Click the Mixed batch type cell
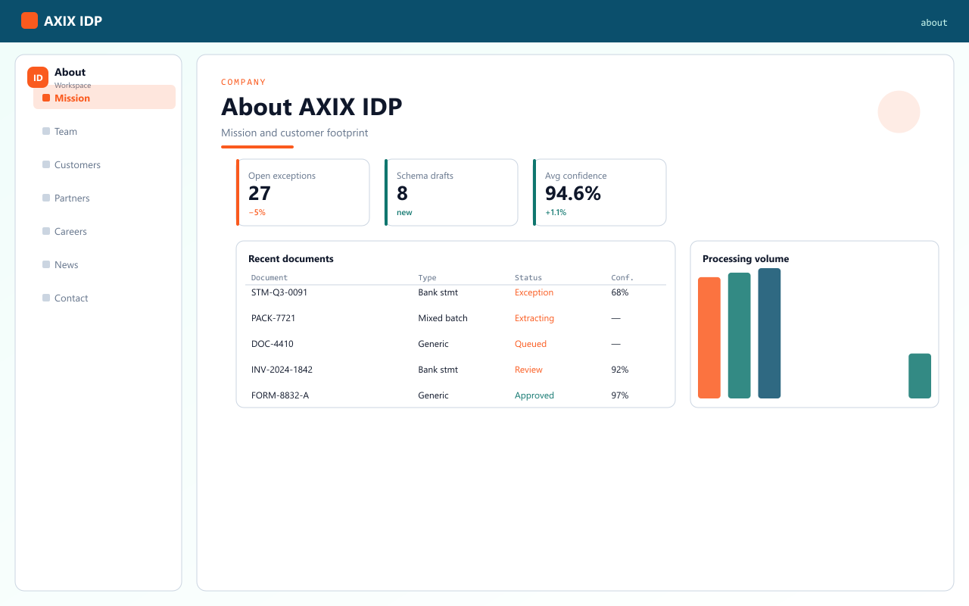Screen dimensions: 969x606 click(x=443, y=318)
